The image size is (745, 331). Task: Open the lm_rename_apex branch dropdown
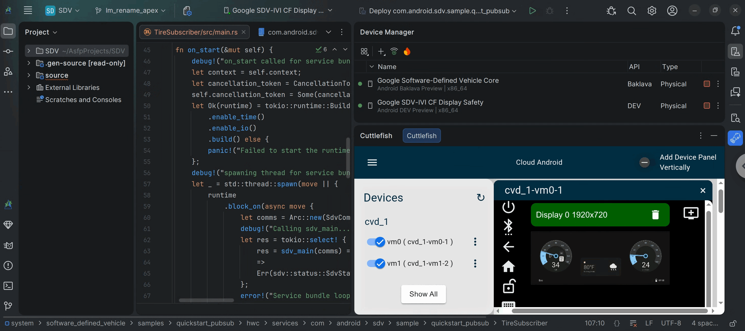[x=130, y=11]
